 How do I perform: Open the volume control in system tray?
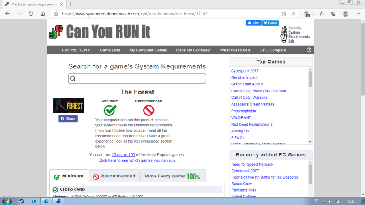[x=330, y=201]
